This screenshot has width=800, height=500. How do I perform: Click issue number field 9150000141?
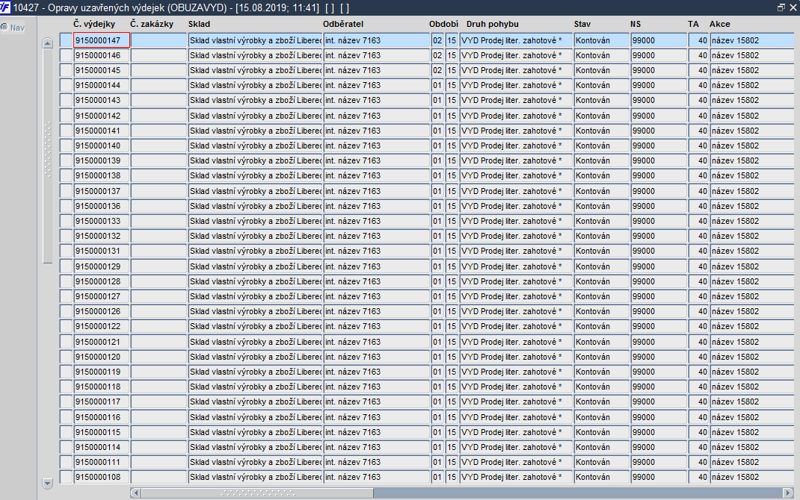(102, 131)
